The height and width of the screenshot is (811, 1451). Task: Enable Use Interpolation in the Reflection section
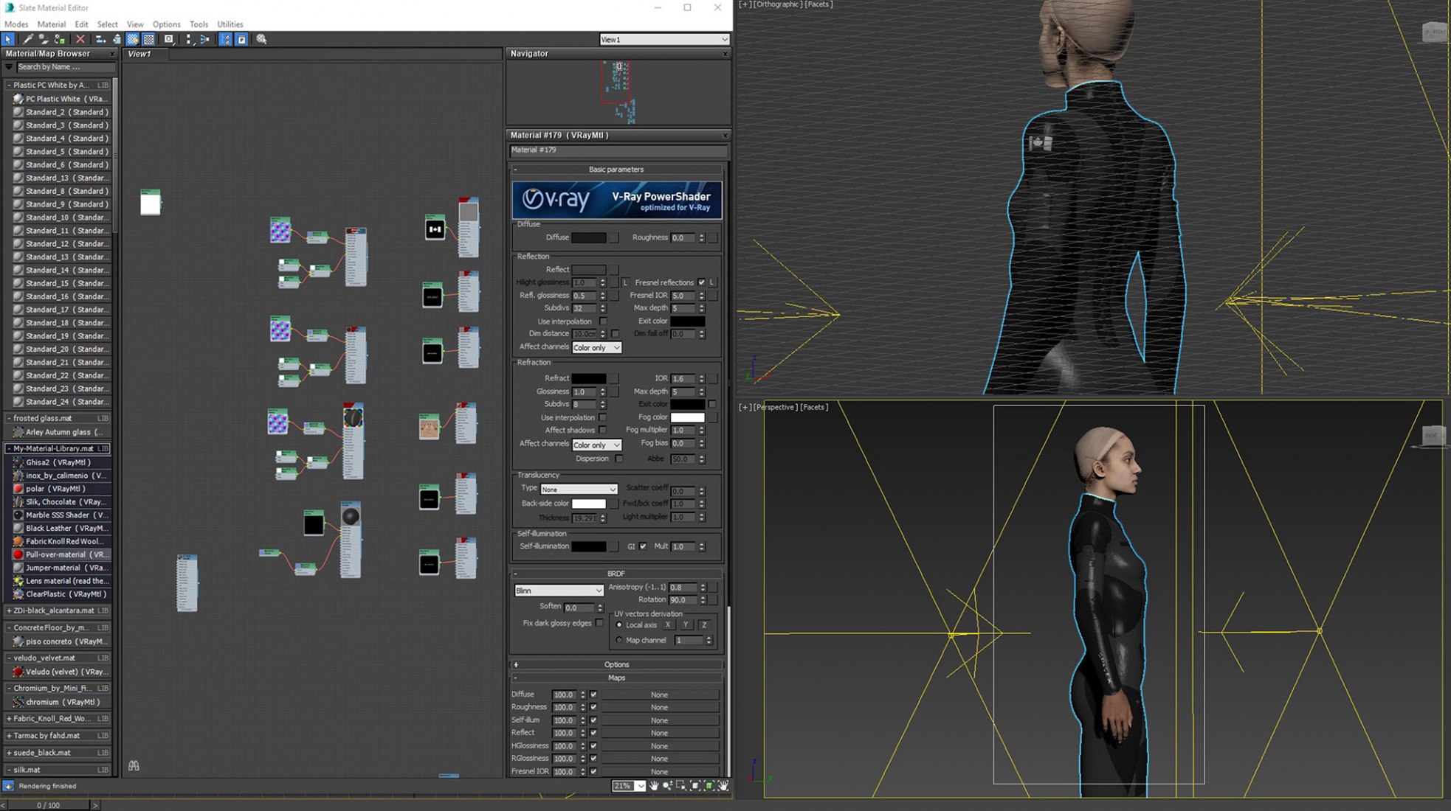(604, 321)
